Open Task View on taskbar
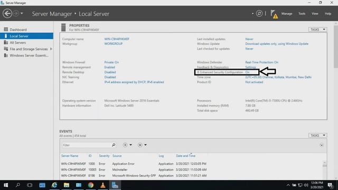 tap(30, 185)
